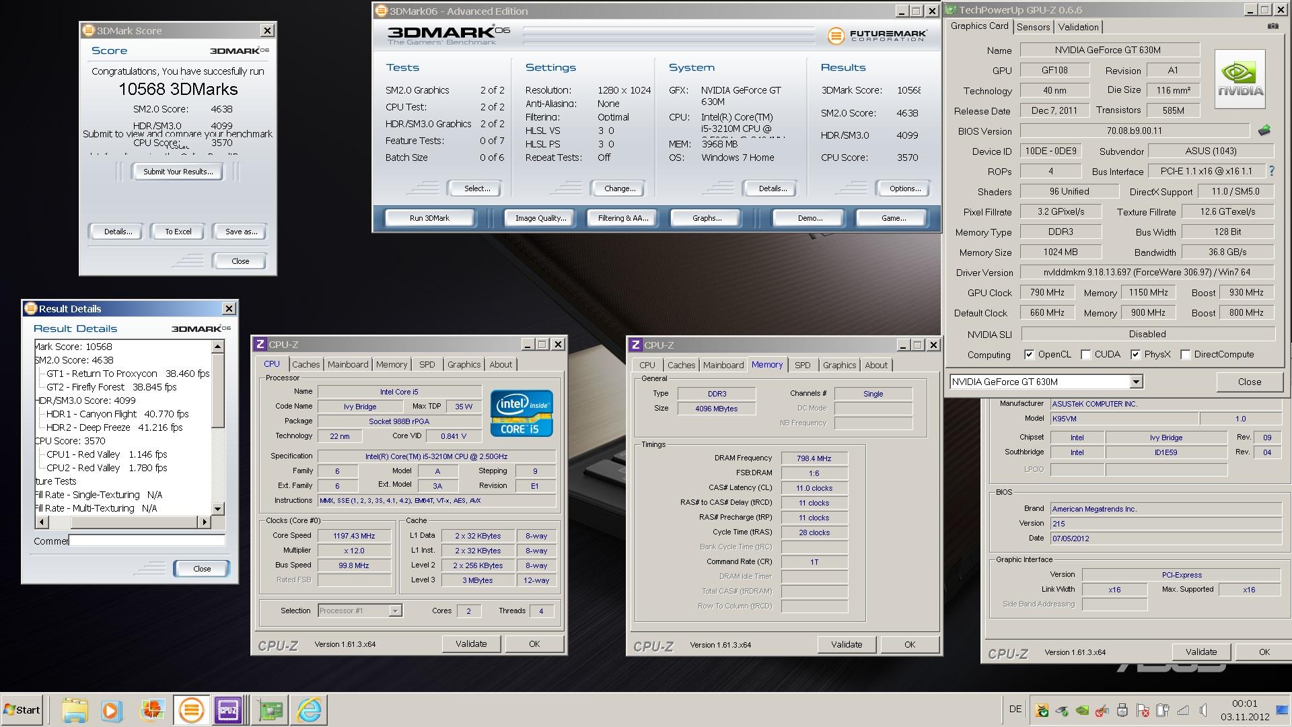Switch to the Sensors tab in GPU-Z

pos(1033,27)
